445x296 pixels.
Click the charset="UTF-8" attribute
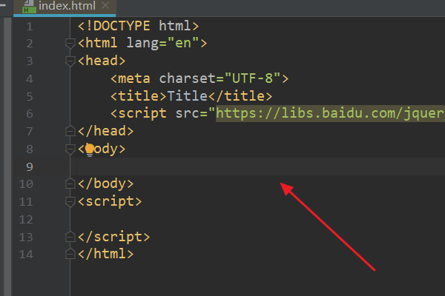[x=220, y=78]
